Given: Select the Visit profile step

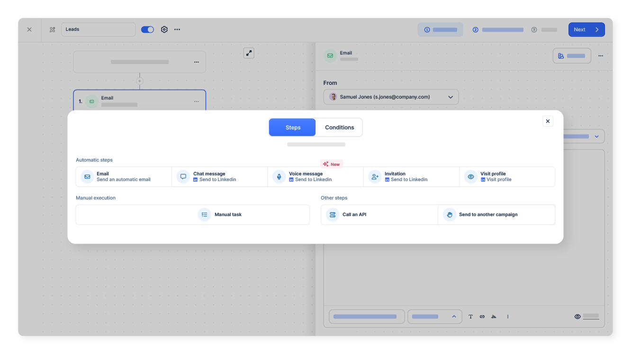Looking at the screenshot, I should [507, 176].
